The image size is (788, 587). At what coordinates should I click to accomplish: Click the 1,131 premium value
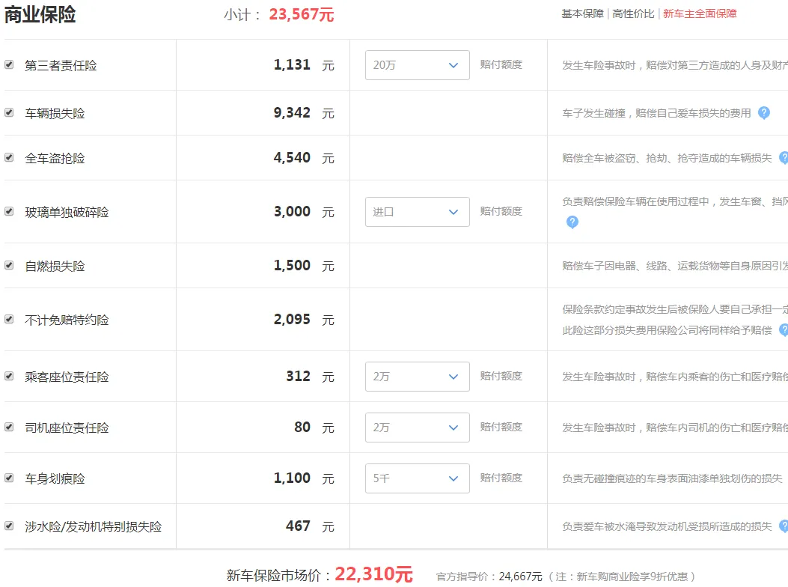click(292, 65)
